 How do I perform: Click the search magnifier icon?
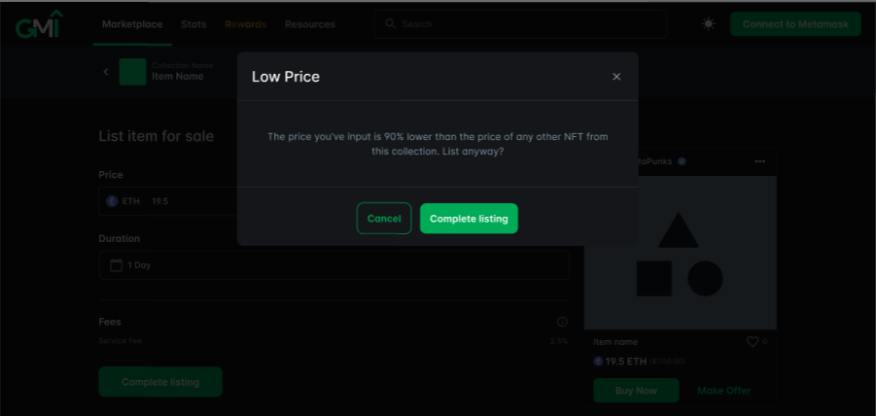(x=391, y=24)
